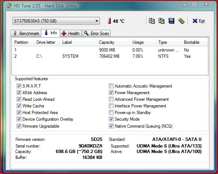Click the SYSTEM label cell
The height and width of the screenshot is (174, 218).
coord(70,56)
